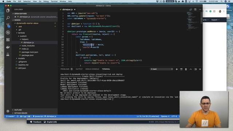Open errors and warnings count in status bar

click(26, 116)
